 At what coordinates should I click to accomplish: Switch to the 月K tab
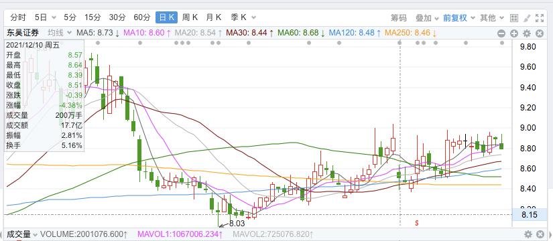click(x=214, y=17)
